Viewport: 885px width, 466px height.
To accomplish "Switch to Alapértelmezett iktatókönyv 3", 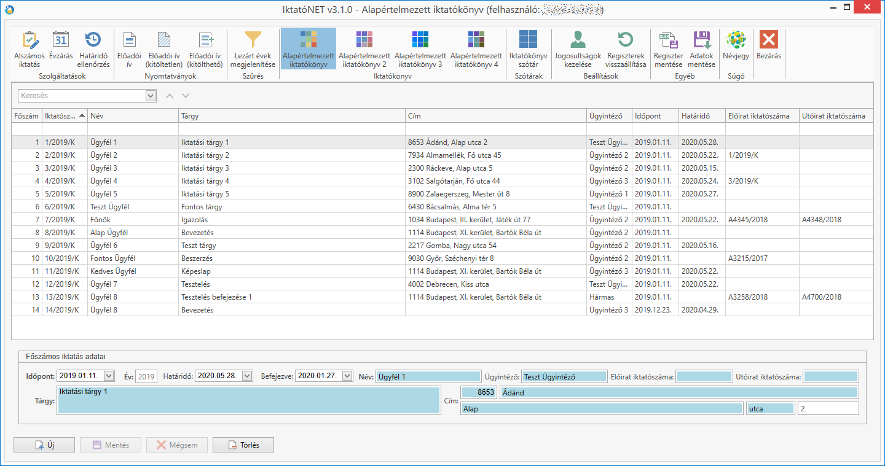I will [420, 49].
